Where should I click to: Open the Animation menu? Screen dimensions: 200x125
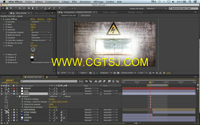[x=85, y=2]
